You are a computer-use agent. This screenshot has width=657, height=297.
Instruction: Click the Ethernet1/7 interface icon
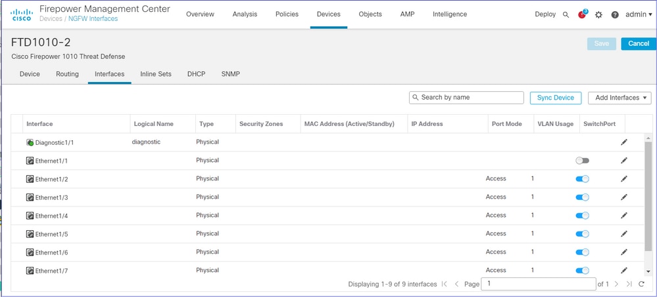[x=30, y=271]
